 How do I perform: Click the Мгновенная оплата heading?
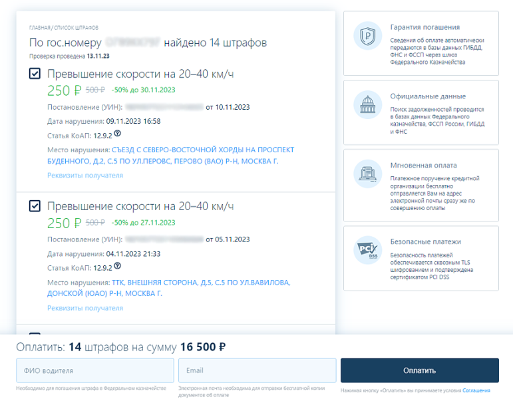(423, 165)
